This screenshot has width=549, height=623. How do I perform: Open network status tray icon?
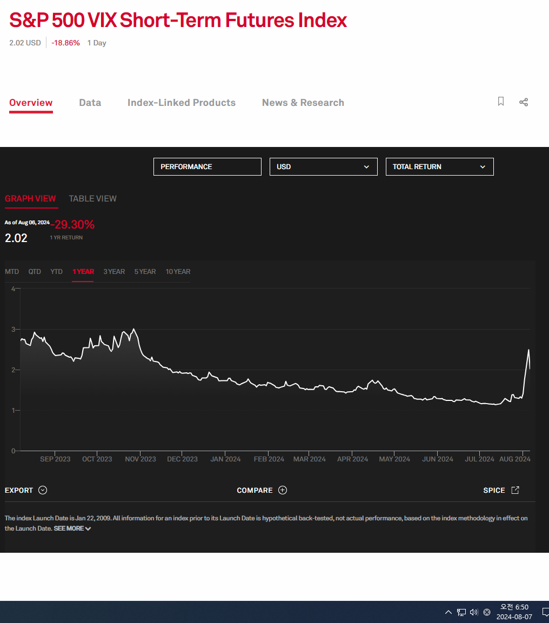(x=461, y=612)
